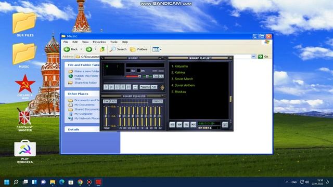
Task: Toggle Winamp shuffle mode
Action: tap(145, 87)
